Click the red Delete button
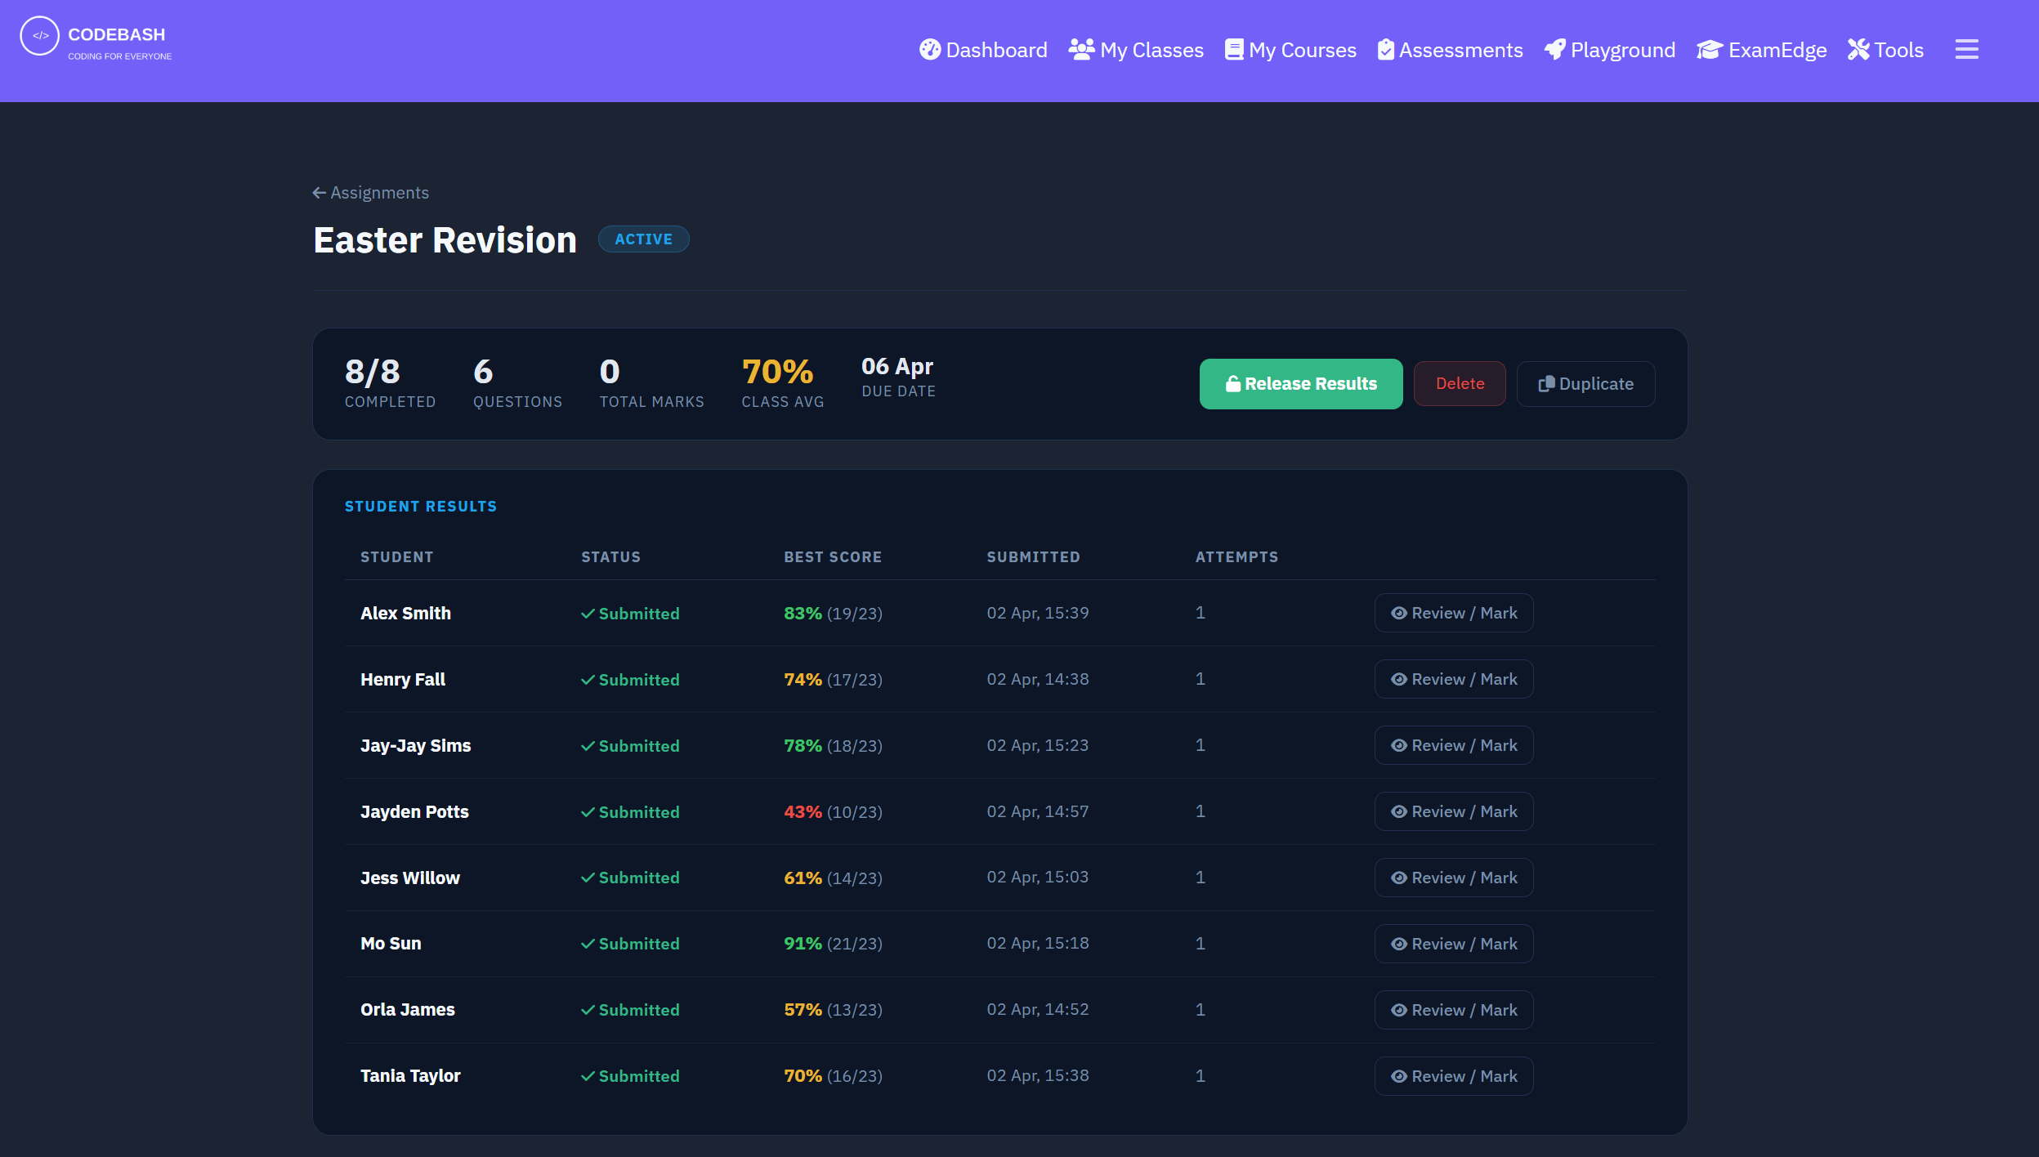This screenshot has width=2039, height=1157. pos(1460,384)
